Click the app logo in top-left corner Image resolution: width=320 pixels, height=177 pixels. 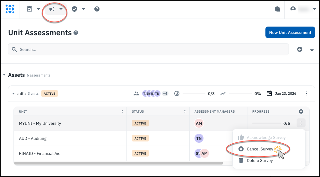pyautogui.click(x=10, y=9)
